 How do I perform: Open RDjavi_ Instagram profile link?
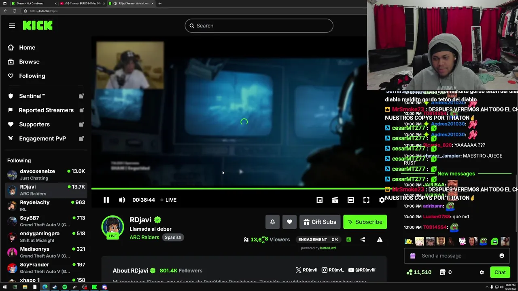tap(333, 270)
